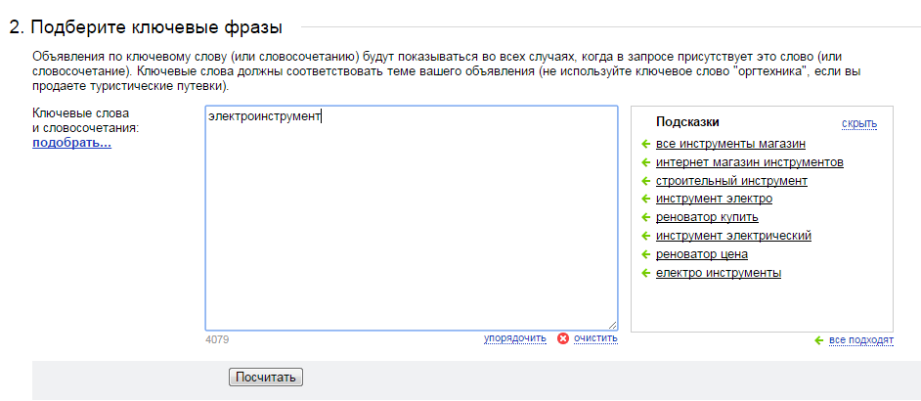Click the "упорядочить" link
The width and height of the screenshot is (921, 401).
[x=514, y=338]
